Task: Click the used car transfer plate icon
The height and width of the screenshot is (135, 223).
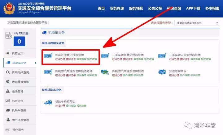Action: pyautogui.click(x=105, y=56)
